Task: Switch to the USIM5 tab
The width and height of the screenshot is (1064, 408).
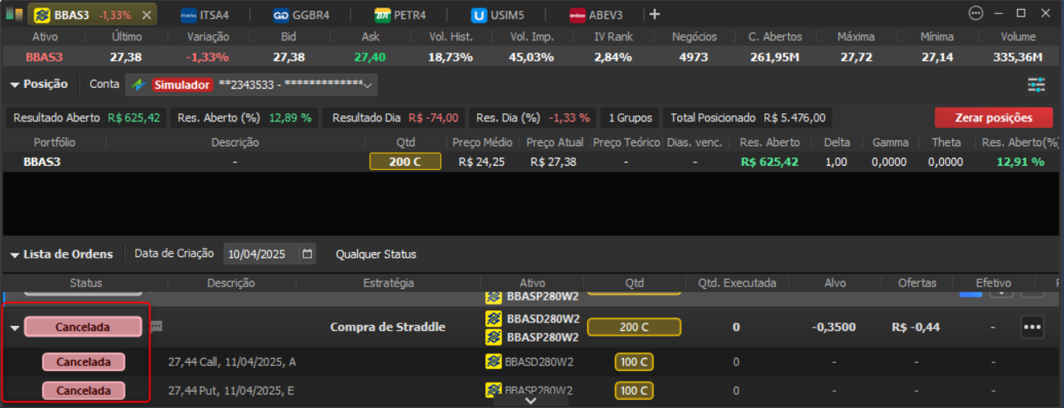Action: coord(499,15)
